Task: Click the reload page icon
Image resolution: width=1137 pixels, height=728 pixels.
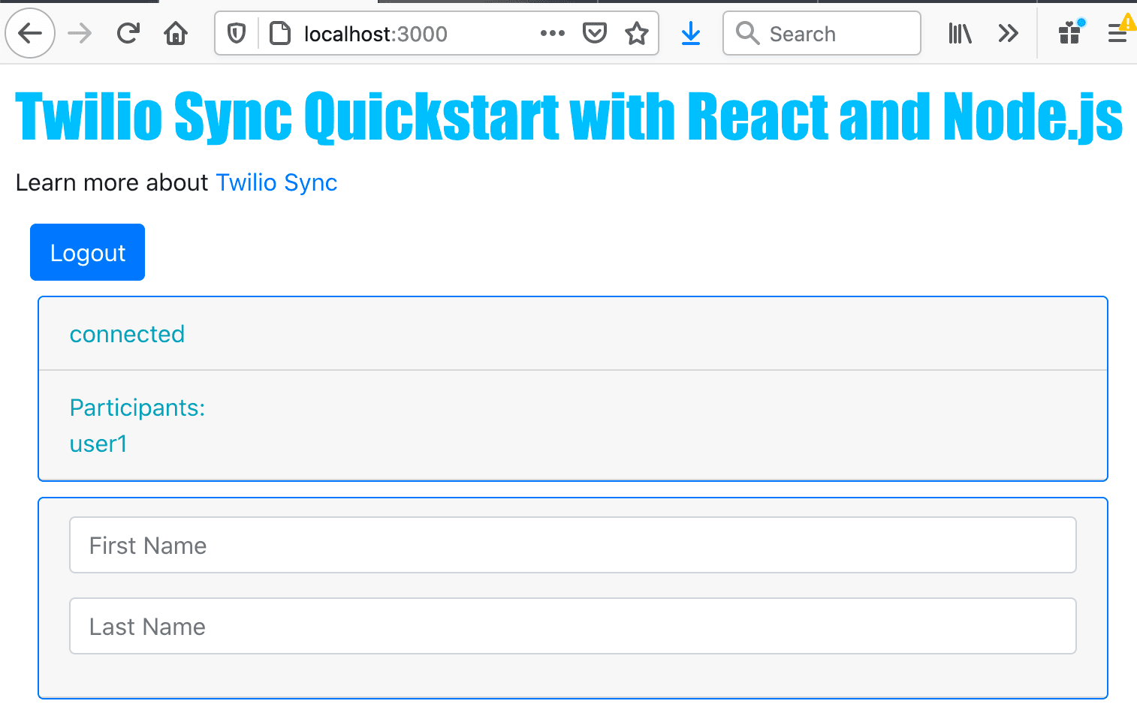Action: 128,33
